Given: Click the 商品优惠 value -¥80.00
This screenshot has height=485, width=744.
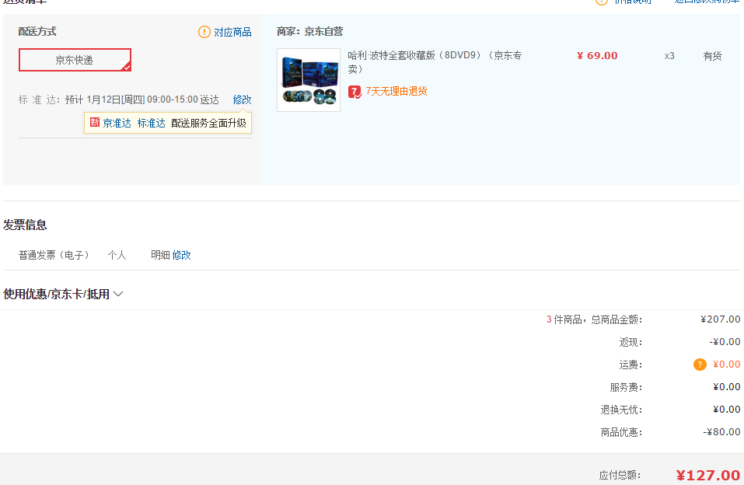Looking at the screenshot, I should 721,432.
